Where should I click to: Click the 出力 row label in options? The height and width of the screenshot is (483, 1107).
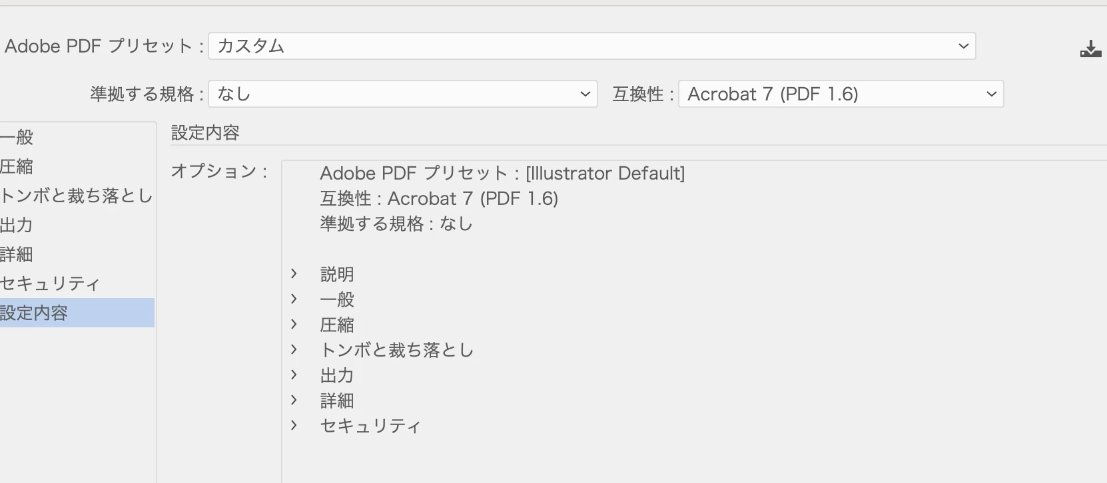tap(337, 375)
